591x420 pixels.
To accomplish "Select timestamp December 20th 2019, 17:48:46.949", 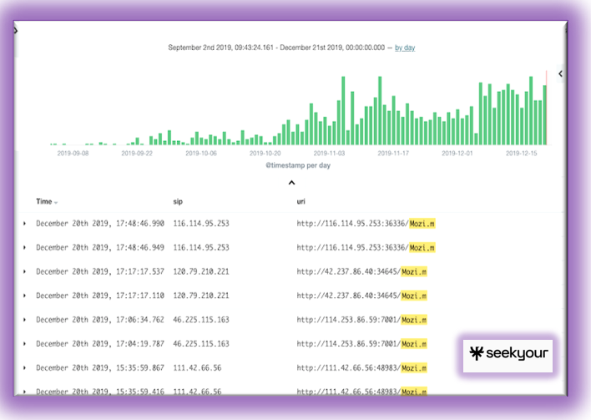I will (x=100, y=248).
